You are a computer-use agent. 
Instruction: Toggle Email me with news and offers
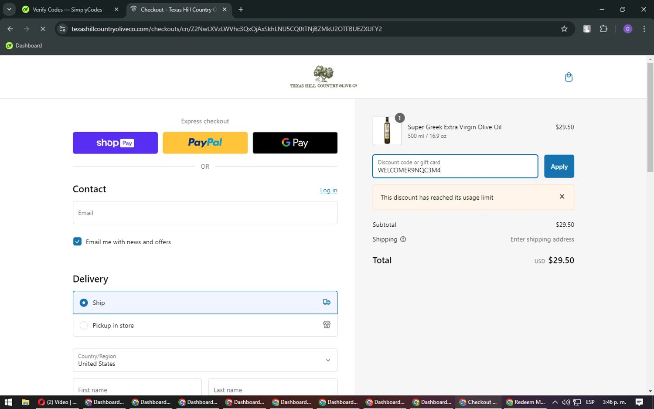77,242
